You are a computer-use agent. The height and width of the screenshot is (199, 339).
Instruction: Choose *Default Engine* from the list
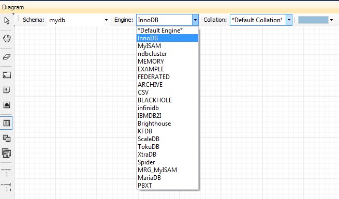click(168, 30)
